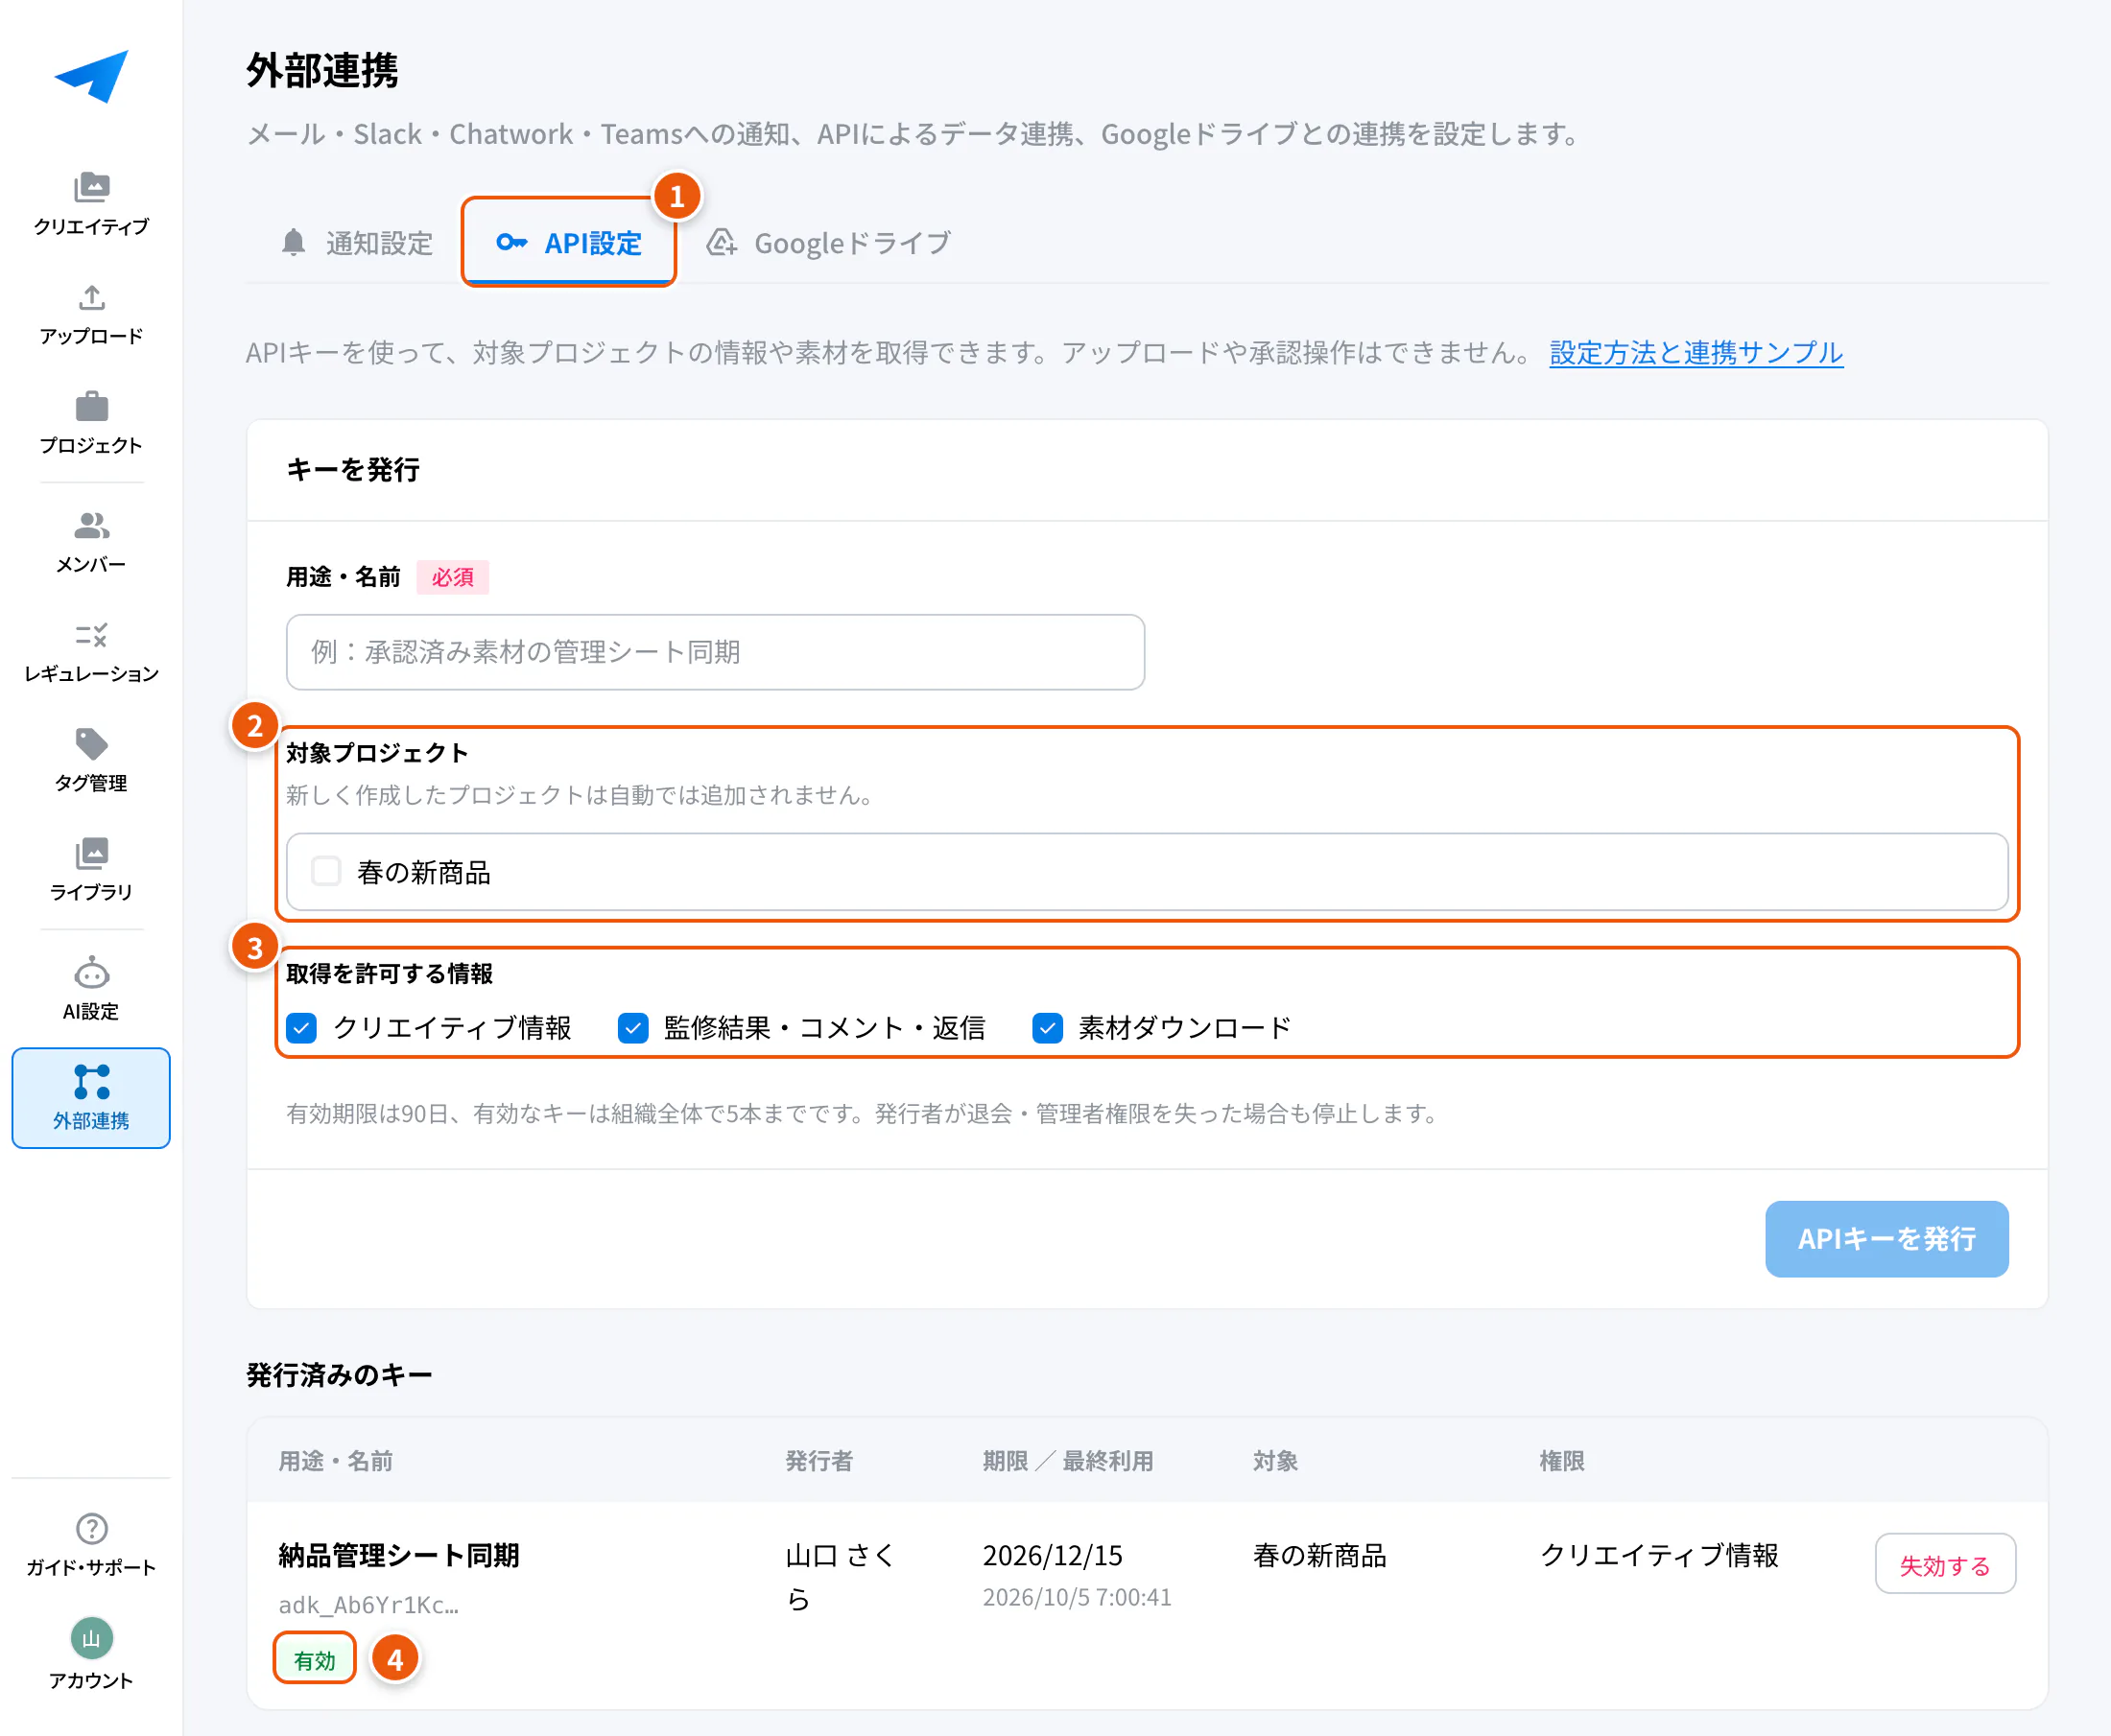
Task: Open クリエイティブ in the sidebar
Action: [91, 204]
